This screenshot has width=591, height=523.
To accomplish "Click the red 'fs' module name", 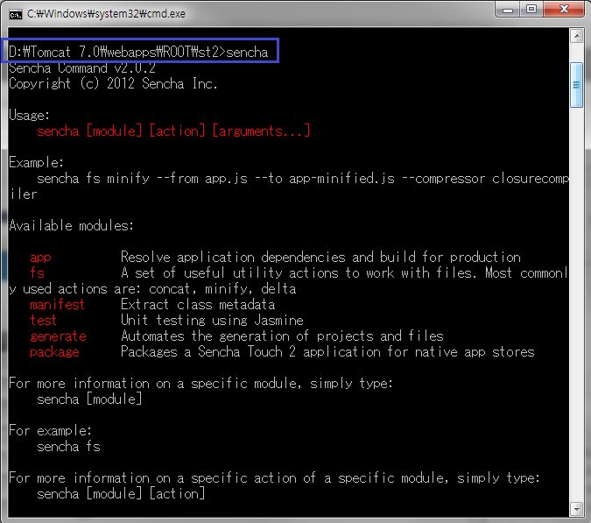I will click(37, 273).
